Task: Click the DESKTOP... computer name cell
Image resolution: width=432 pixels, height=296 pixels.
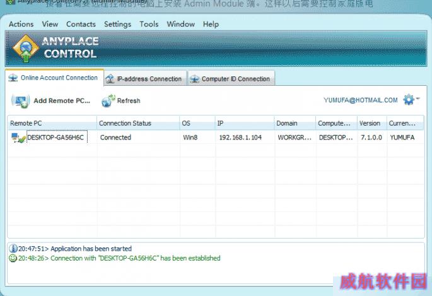Action: 336,137
